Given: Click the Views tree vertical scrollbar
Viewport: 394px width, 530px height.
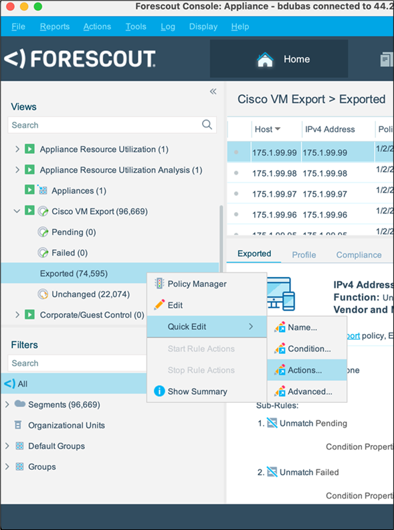Looking at the screenshot, I should (221, 238).
